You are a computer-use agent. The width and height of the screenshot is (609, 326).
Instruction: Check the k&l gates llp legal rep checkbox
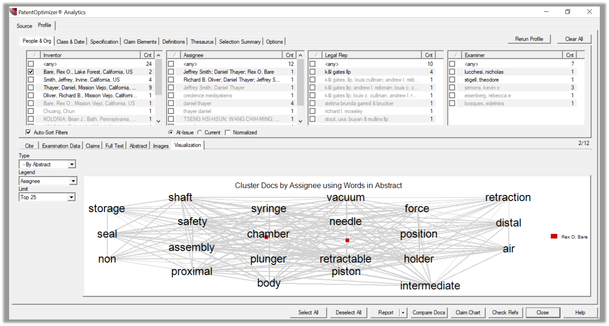tap(312, 72)
